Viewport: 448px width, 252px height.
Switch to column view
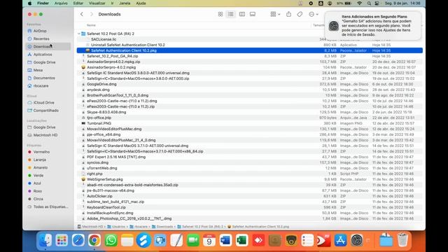point(241,14)
